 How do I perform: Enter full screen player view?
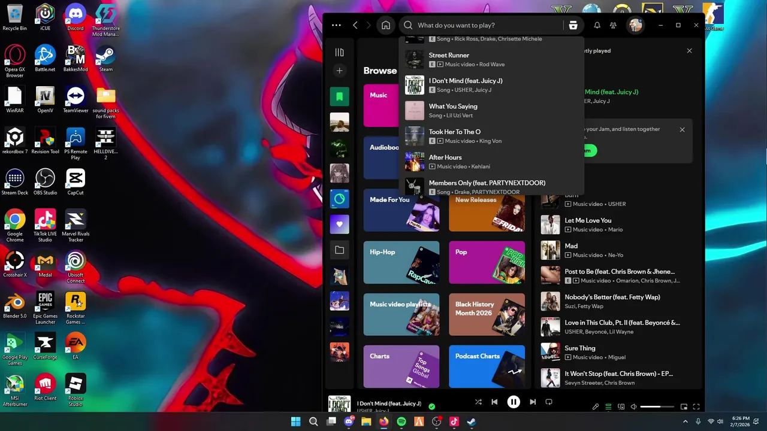click(696, 407)
